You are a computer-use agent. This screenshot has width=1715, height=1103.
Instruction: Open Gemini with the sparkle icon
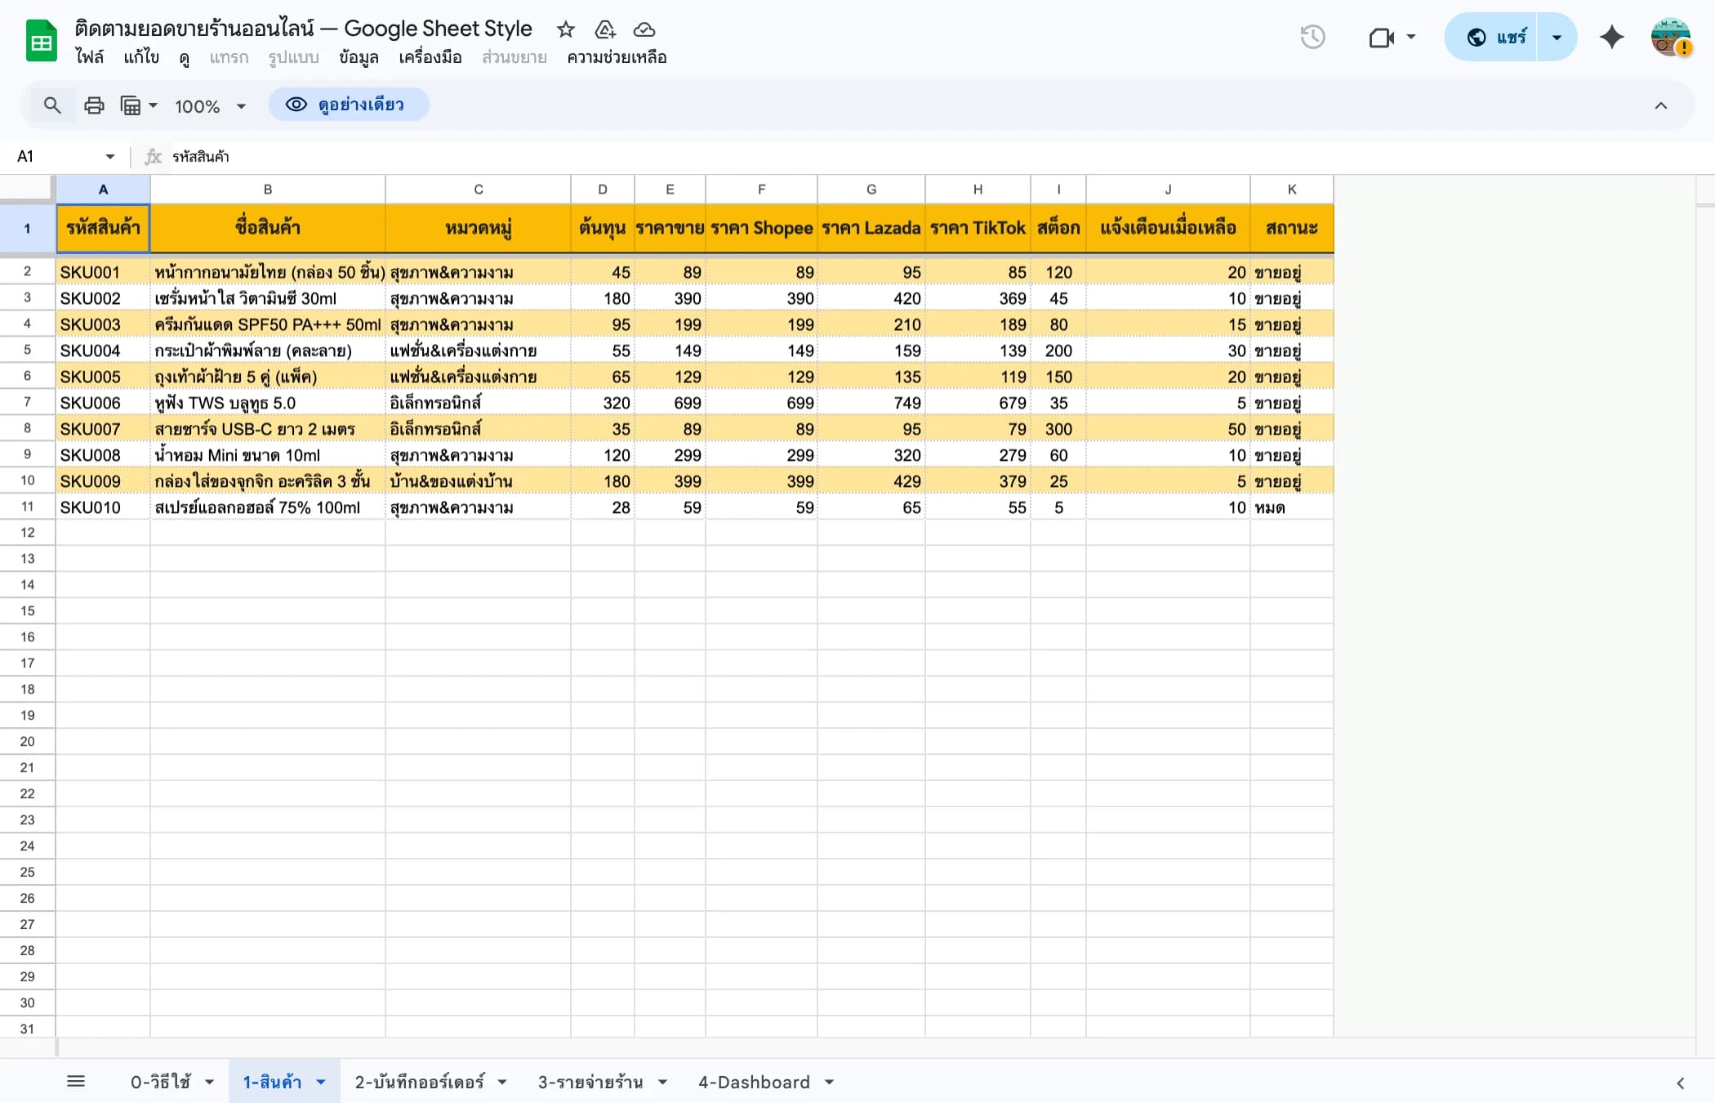pos(1610,37)
